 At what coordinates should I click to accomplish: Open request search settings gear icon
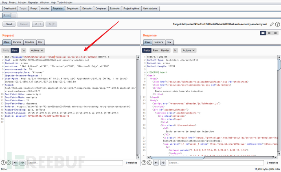click(x=9, y=163)
